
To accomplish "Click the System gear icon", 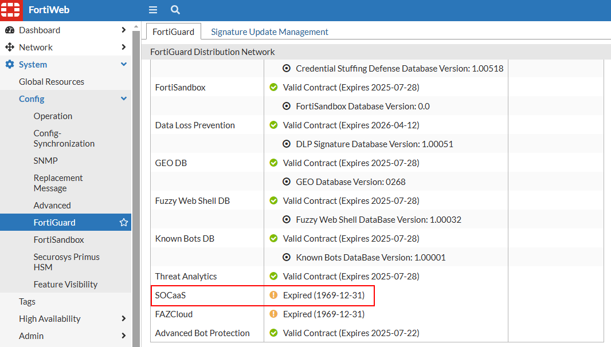I will tap(9, 65).
